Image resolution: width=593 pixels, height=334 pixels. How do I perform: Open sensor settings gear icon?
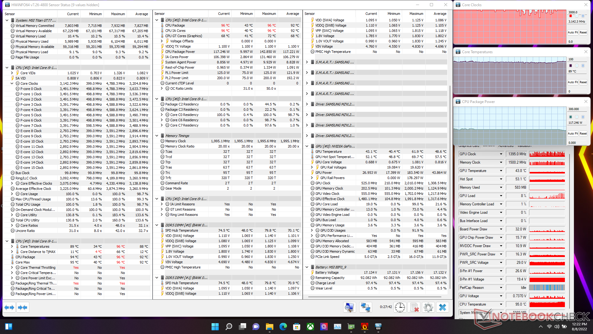pyautogui.click(x=428, y=307)
